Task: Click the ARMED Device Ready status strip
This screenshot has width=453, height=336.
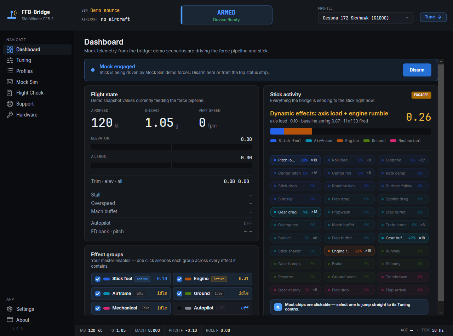Action: tap(226, 15)
